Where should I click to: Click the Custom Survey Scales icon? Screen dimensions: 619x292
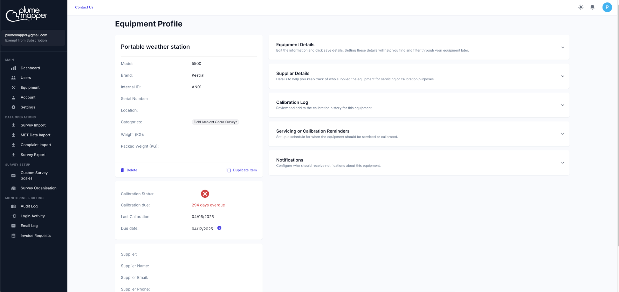13,176
